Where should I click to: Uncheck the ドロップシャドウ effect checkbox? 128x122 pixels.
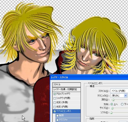coord(55,94)
